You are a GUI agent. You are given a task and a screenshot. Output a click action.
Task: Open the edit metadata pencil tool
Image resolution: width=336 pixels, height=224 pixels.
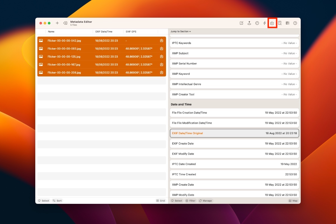click(241, 23)
